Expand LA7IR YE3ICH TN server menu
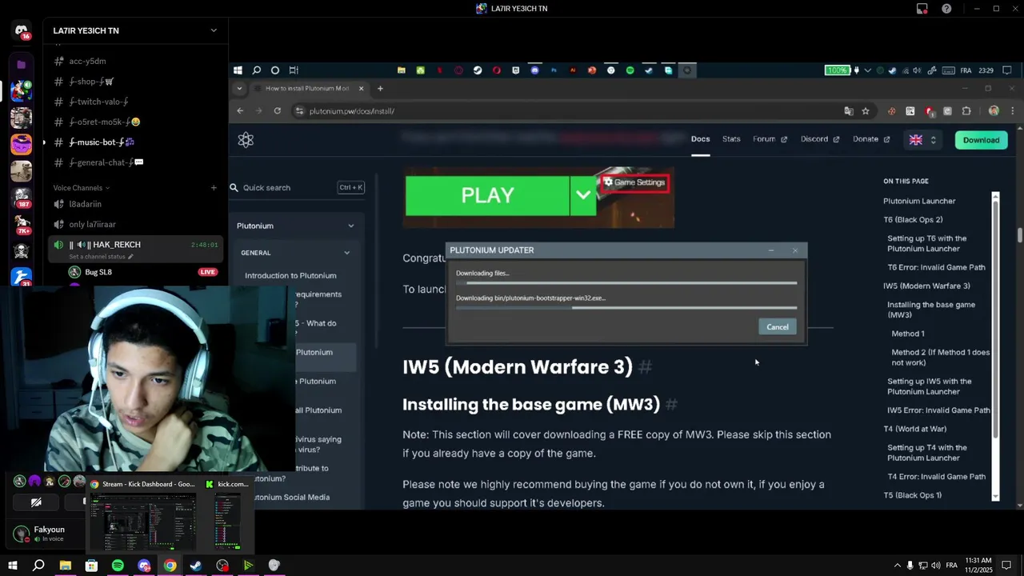 coord(214,30)
